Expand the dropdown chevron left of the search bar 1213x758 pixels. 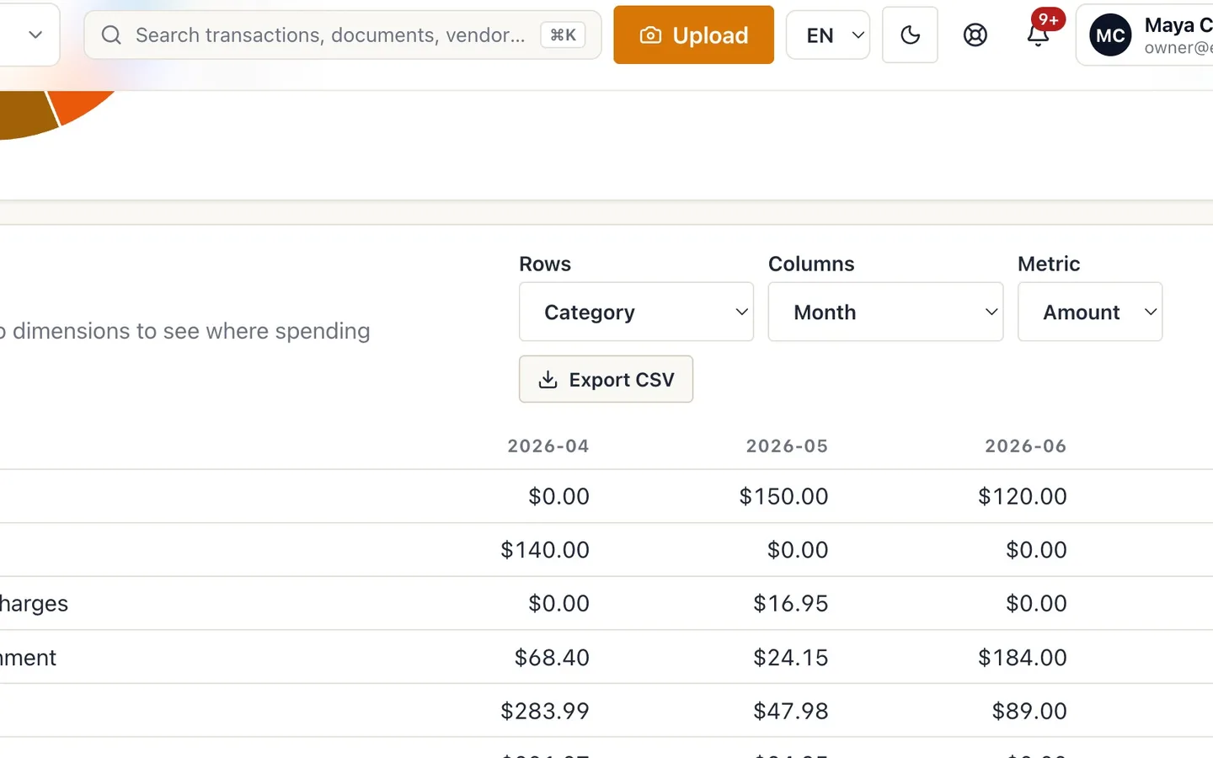point(35,35)
